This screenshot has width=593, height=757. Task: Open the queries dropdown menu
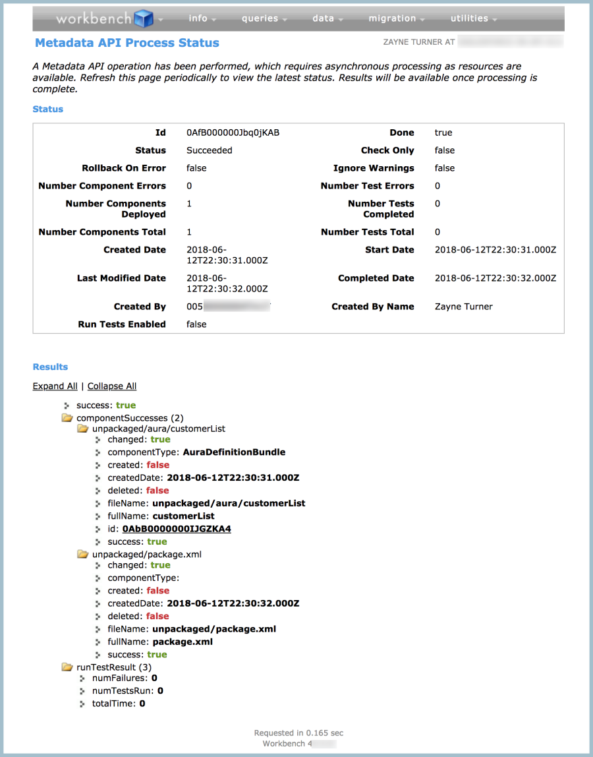[264, 18]
